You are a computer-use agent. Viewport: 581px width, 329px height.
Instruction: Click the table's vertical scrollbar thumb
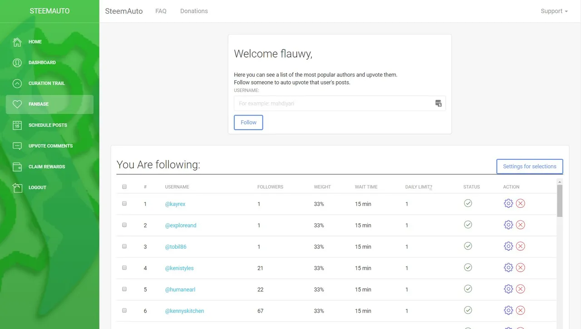point(560,201)
